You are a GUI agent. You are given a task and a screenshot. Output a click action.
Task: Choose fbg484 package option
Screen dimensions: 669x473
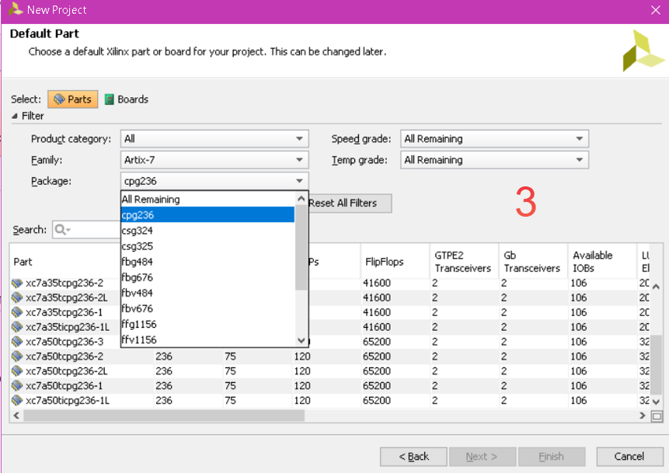pos(207,262)
